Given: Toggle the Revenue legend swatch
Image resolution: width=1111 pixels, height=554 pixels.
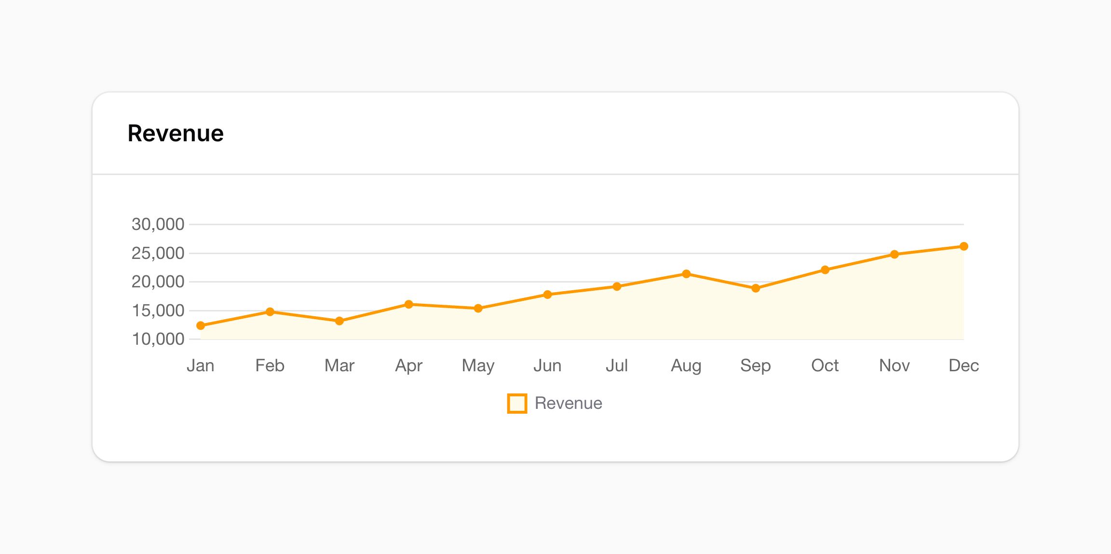Looking at the screenshot, I should pyautogui.click(x=517, y=403).
